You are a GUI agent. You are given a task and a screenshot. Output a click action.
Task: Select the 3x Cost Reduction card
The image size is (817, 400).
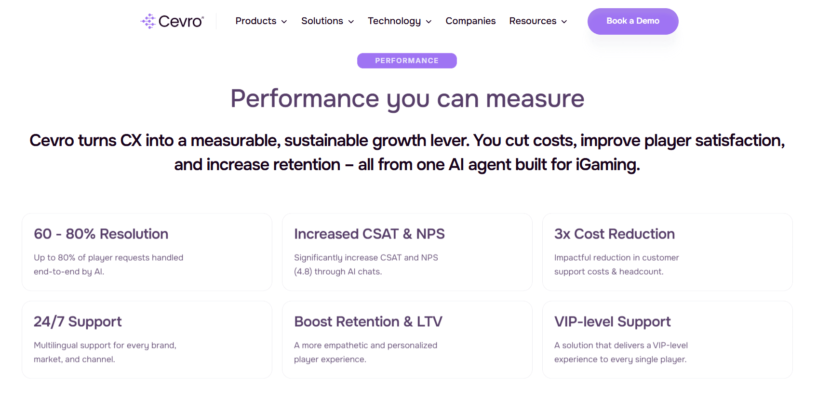pos(668,252)
